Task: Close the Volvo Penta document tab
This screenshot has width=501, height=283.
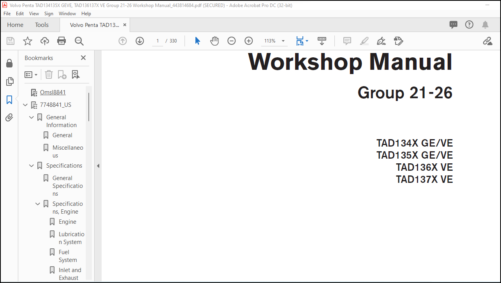Action: [x=125, y=25]
